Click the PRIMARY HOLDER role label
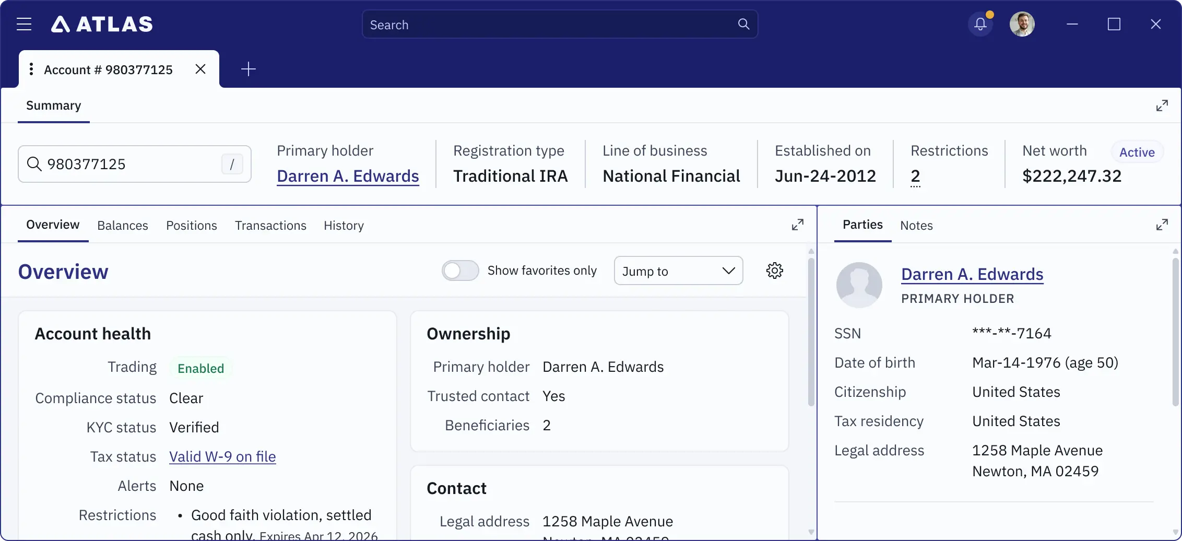1182x541 pixels. pyautogui.click(x=958, y=299)
